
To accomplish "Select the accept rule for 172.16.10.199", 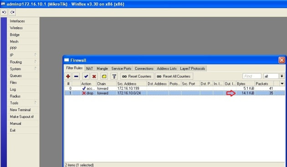I will (x=174, y=88).
